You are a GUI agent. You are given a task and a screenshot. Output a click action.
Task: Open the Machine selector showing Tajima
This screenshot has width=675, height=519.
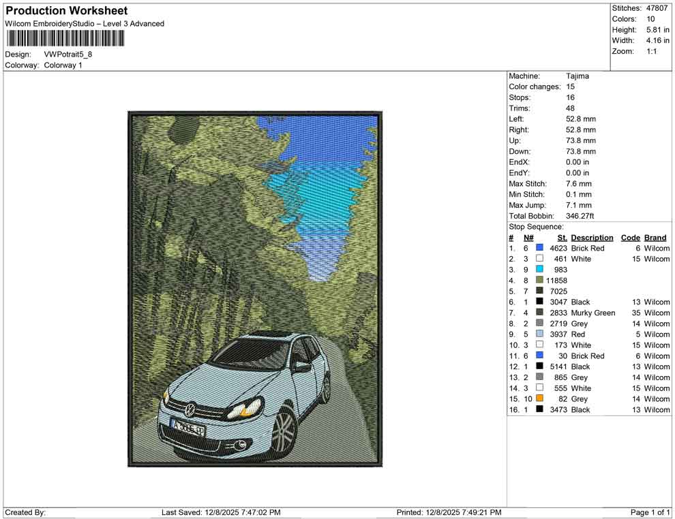[x=576, y=76]
